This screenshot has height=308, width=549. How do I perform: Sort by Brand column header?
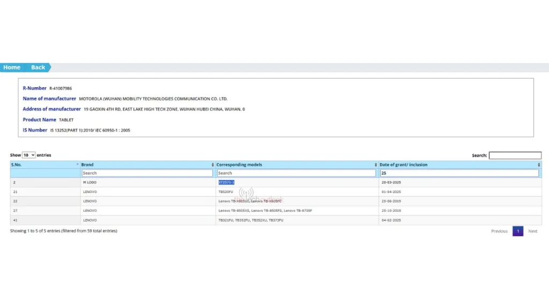click(x=147, y=165)
